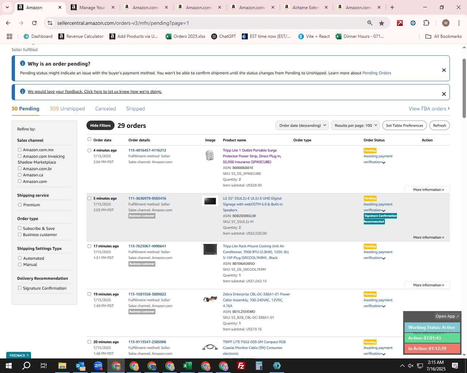
Task: Check the Amazon.com sales channel filter
Action: (x=20, y=181)
